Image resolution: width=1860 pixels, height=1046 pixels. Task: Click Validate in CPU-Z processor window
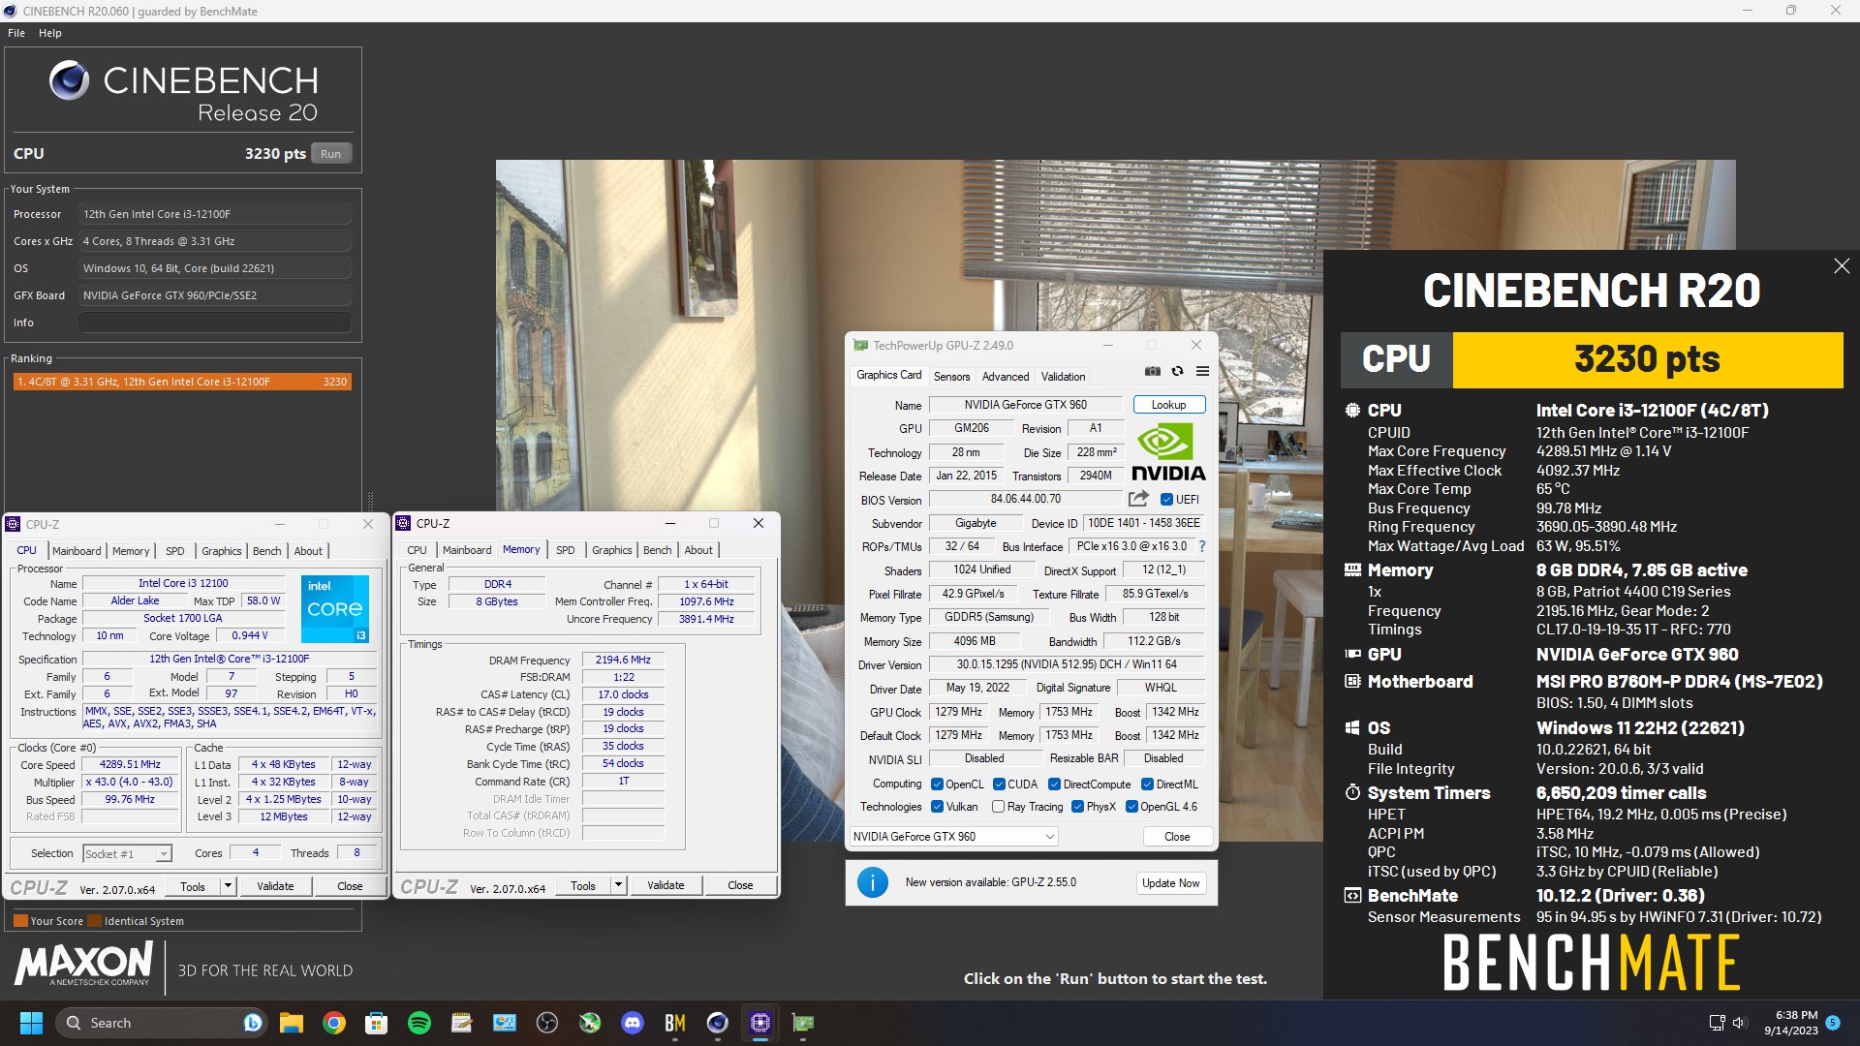(275, 886)
